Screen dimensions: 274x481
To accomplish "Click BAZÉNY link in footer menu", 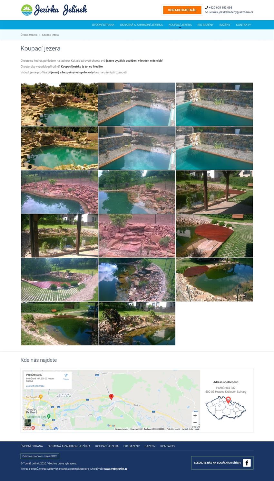I will point(150,446).
